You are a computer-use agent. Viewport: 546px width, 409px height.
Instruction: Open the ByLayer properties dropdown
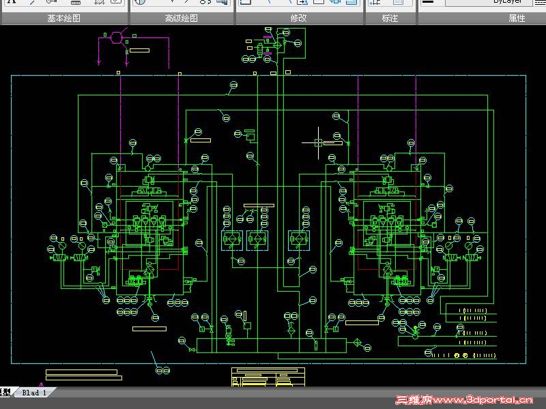489,2
